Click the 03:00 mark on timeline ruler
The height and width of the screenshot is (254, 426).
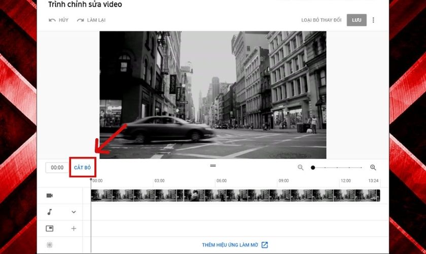(x=159, y=181)
